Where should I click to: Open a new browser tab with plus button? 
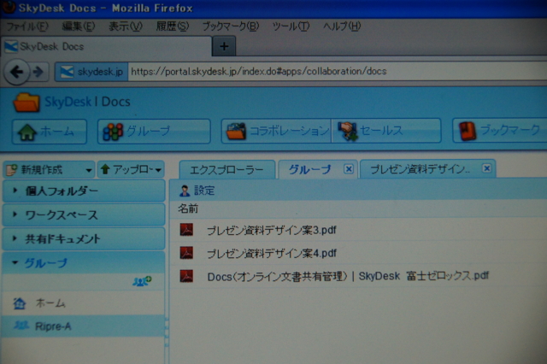pos(224,46)
